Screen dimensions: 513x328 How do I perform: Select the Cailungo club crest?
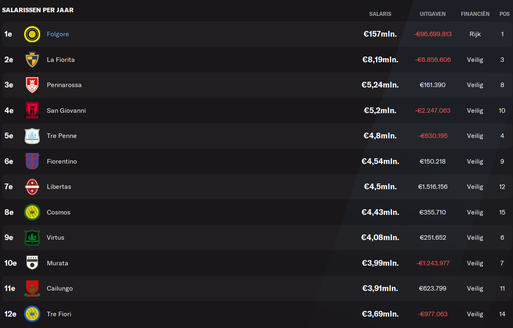coord(32,289)
